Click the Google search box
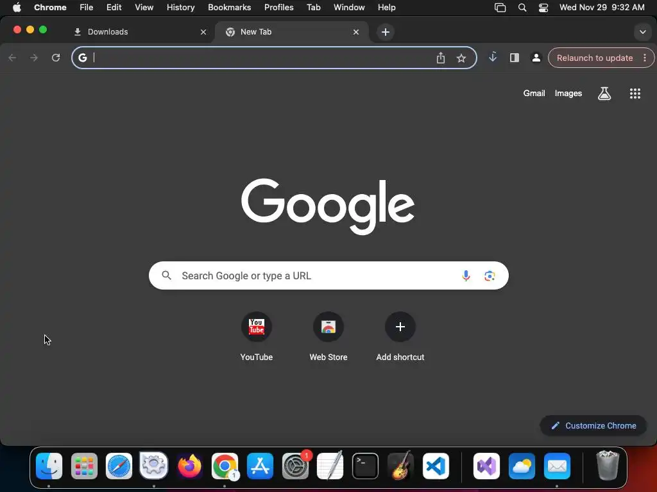657x492 pixels. [328, 275]
